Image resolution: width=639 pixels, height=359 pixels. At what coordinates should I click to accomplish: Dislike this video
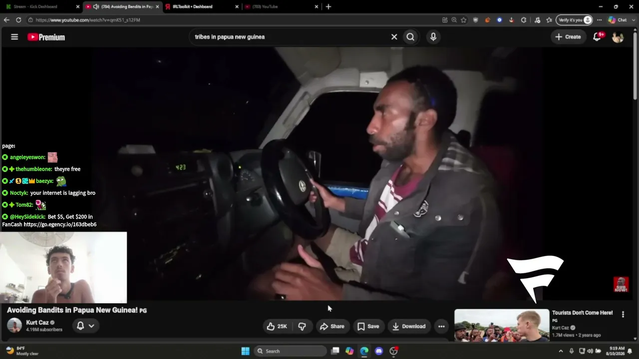coord(302,326)
